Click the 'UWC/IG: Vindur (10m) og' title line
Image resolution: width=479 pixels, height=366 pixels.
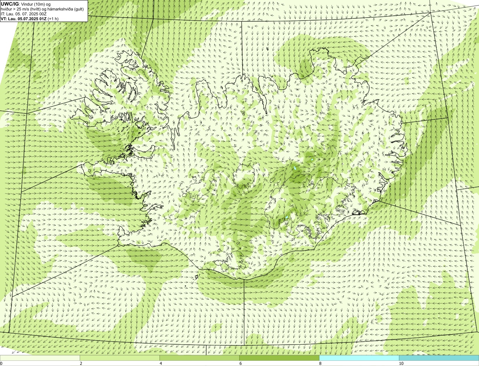tap(26, 4)
